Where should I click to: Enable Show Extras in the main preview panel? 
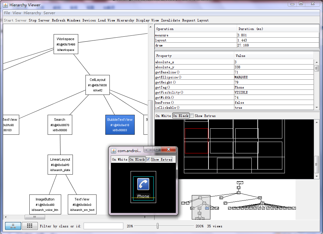click(x=192, y=116)
